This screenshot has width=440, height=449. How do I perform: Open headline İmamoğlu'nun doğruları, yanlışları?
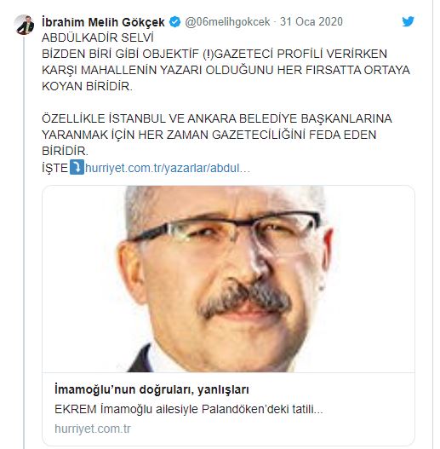coord(151,389)
